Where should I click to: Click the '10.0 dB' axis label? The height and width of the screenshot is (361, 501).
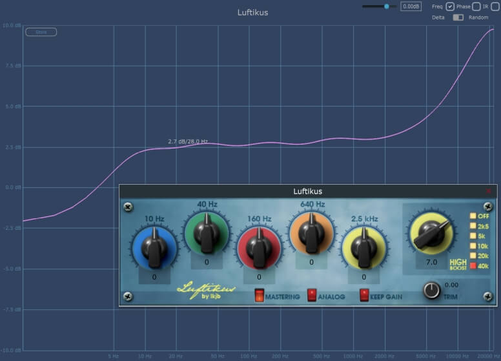[12, 25]
